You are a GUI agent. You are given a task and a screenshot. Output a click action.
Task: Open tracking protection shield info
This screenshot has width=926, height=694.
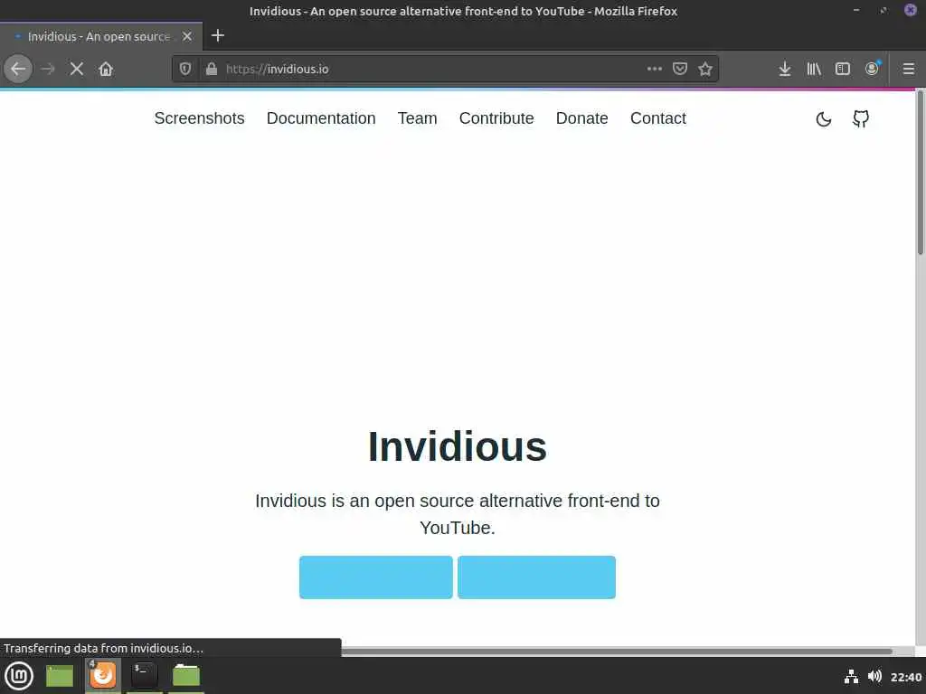pyautogui.click(x=185, y=69)
